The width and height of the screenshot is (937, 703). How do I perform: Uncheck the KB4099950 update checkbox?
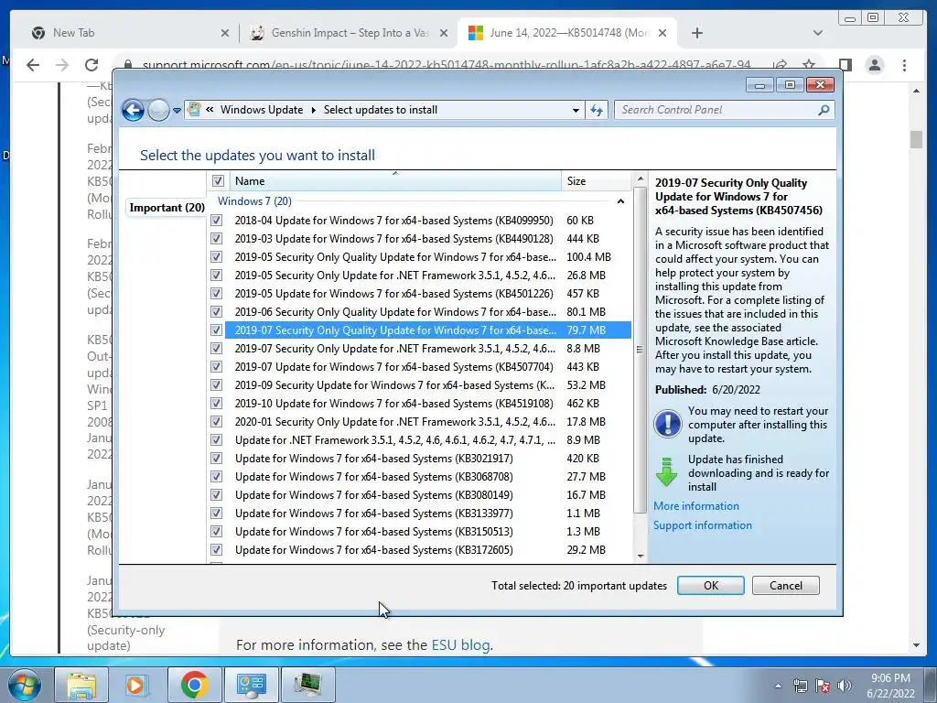(216, 220)
